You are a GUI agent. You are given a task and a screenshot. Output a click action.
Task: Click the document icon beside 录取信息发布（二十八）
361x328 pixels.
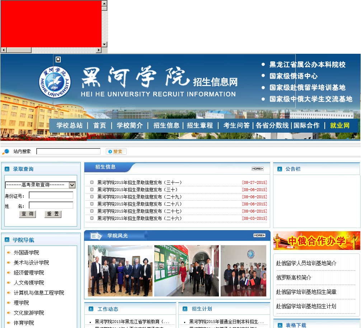point(92,204)
